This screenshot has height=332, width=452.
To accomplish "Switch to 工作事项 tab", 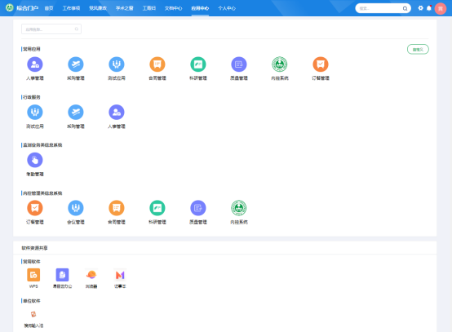I will 71,8.
